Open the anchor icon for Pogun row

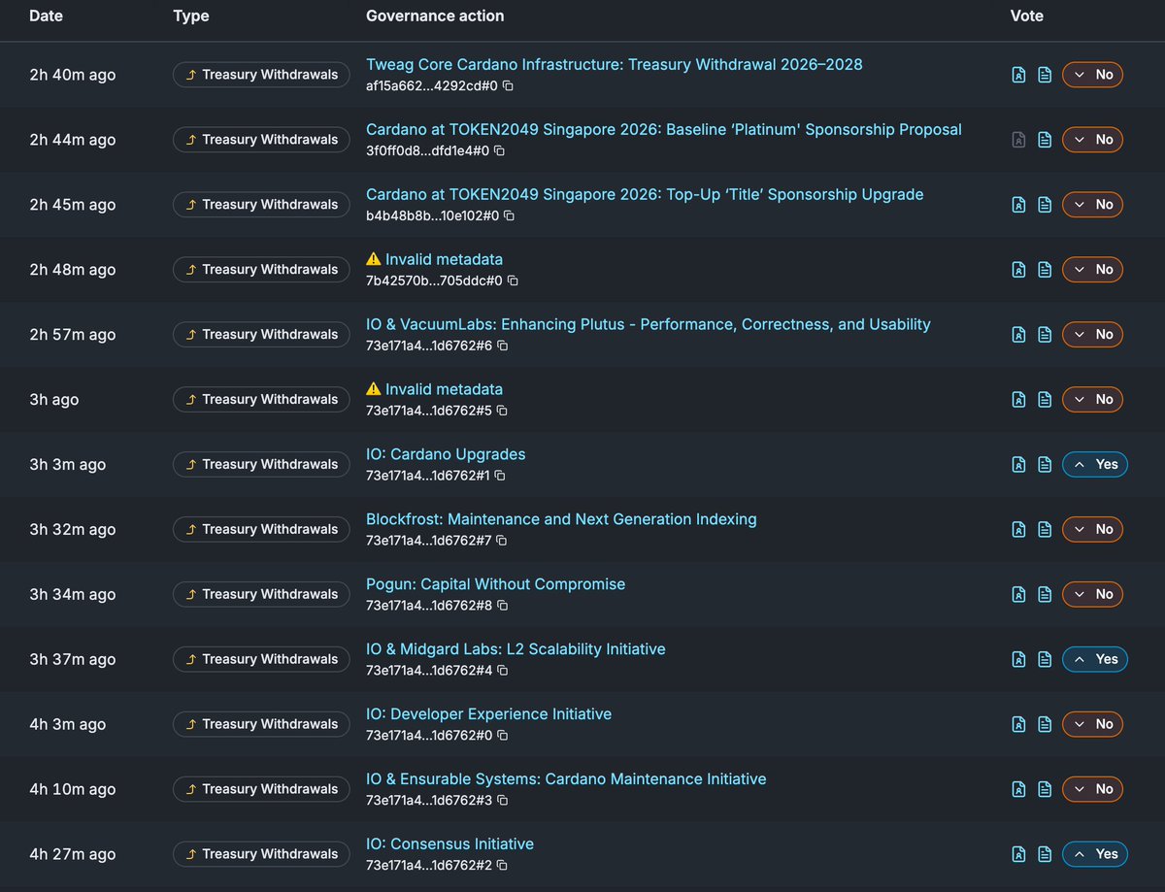click(x=1018, y=595)
